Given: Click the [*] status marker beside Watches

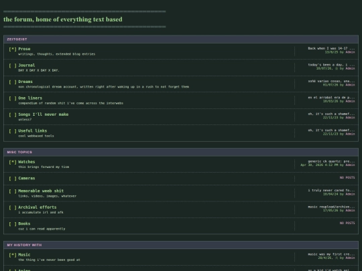Looking at the screenshot, I should pyautogui.click(x=13, y=162).
